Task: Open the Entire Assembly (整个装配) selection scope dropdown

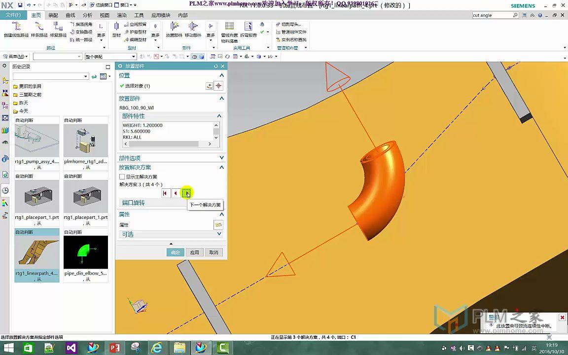Action: [110, 57]
